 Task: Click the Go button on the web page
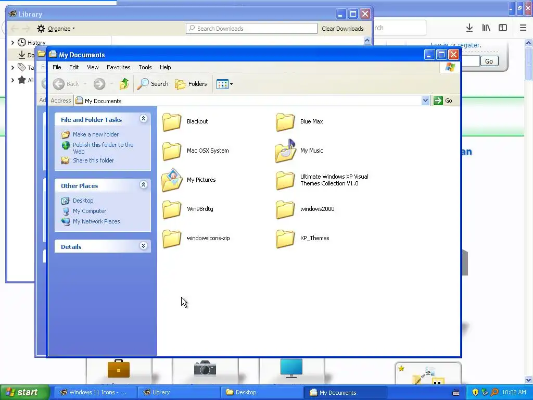(489, 61)
